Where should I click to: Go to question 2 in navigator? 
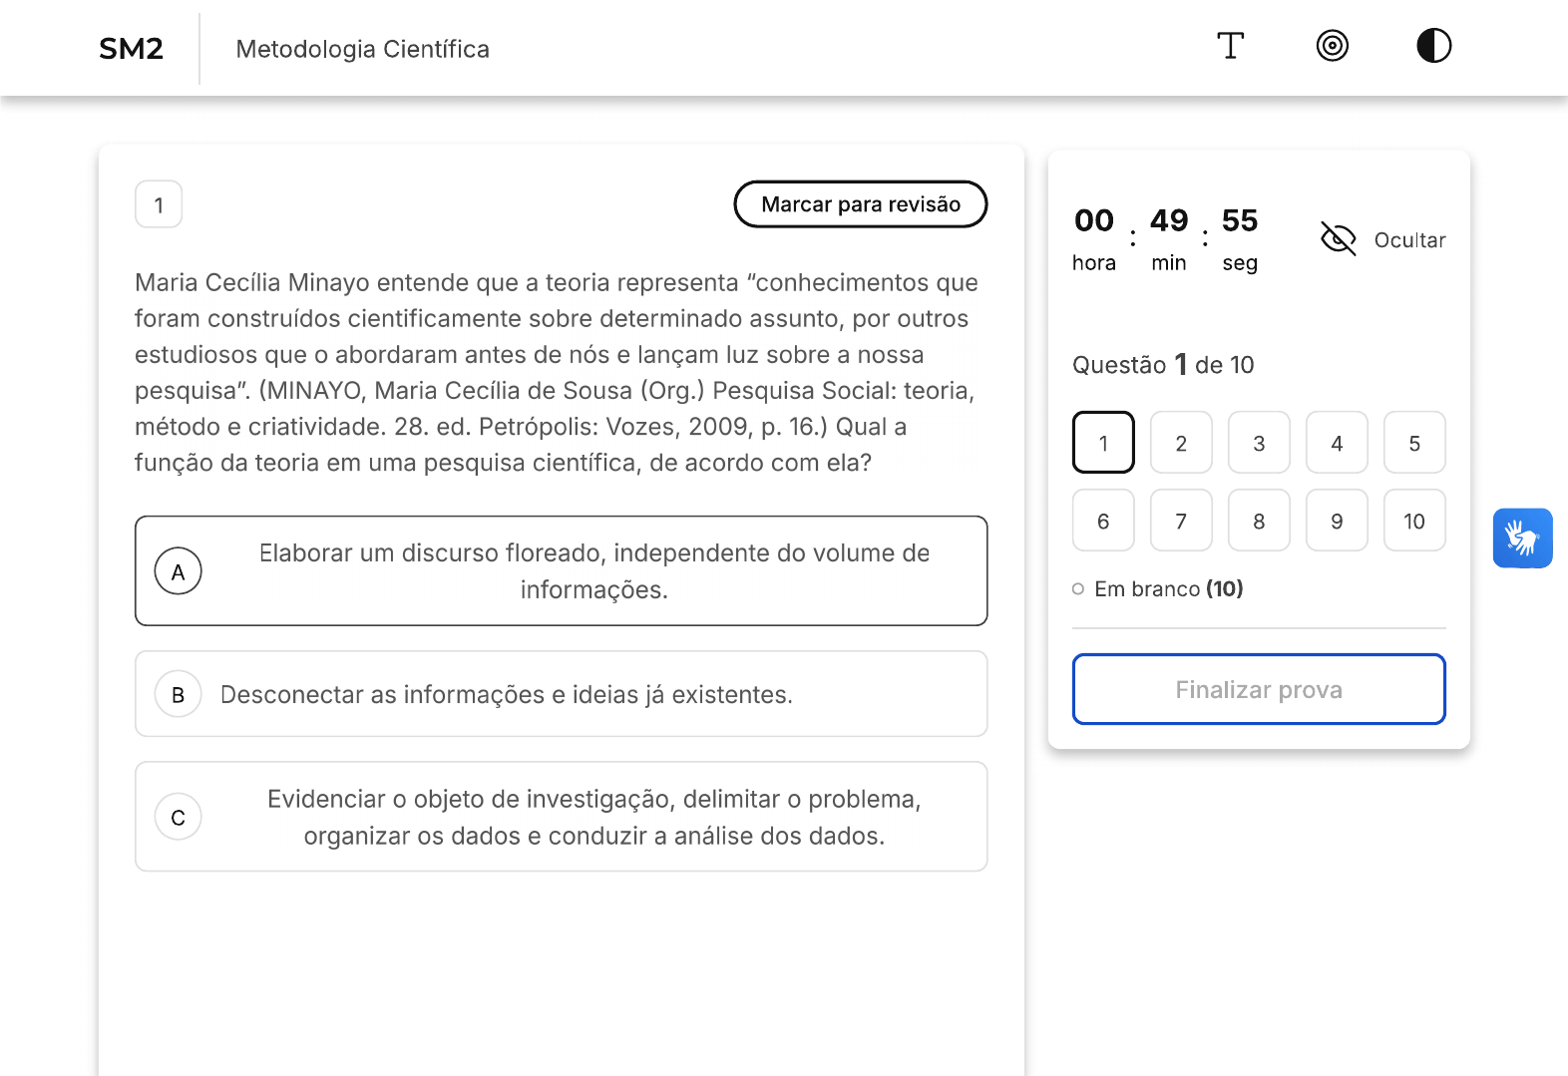[x=1181, y=443]
